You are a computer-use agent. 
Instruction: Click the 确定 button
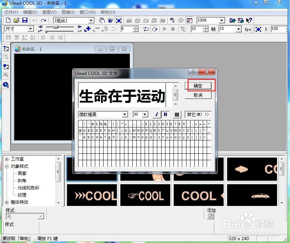(x=198, y=86)
